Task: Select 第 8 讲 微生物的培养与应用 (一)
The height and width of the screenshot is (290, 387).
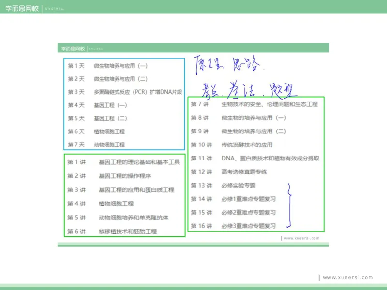Action: [x=238, y=118]
